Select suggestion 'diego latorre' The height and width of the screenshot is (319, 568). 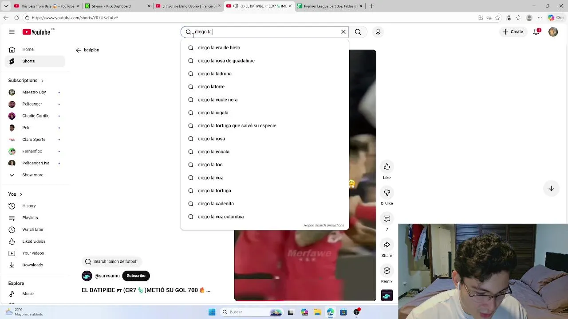tap(265, 87)
